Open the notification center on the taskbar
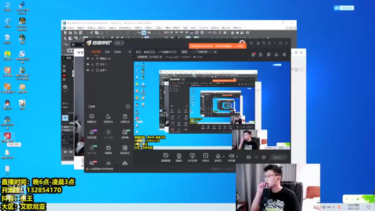This screenshot has height=211, width=375. (x=368, y=207)
